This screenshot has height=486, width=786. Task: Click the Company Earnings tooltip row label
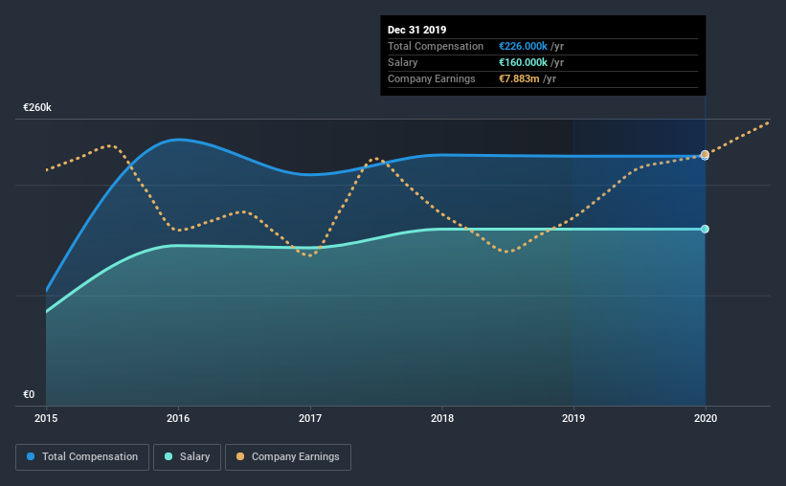tap(431, 78)
